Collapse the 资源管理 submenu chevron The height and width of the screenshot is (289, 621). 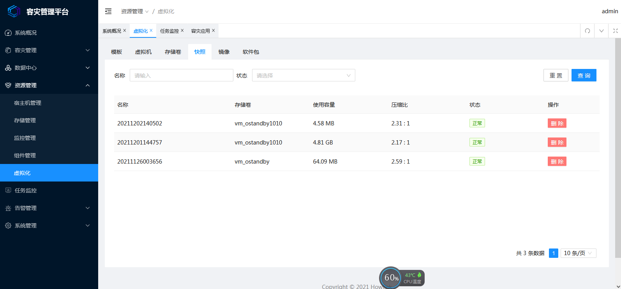click(x=88, y=85)
